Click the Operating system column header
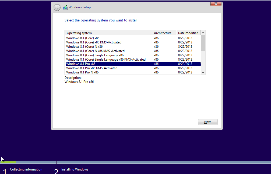271x174 pixels. click(x=108, y=33)
